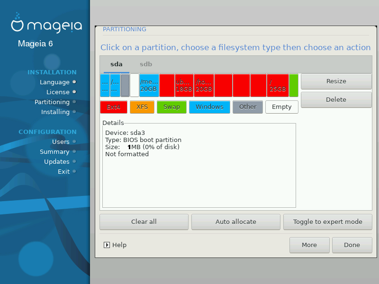Select the green swap partition at bar end
The height and width of the screenshot is (284, 379).
(x=294, y=85)
